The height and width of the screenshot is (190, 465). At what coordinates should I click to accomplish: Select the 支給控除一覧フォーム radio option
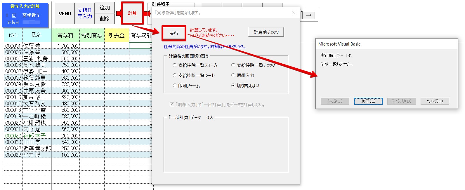[x=175, y=65]
